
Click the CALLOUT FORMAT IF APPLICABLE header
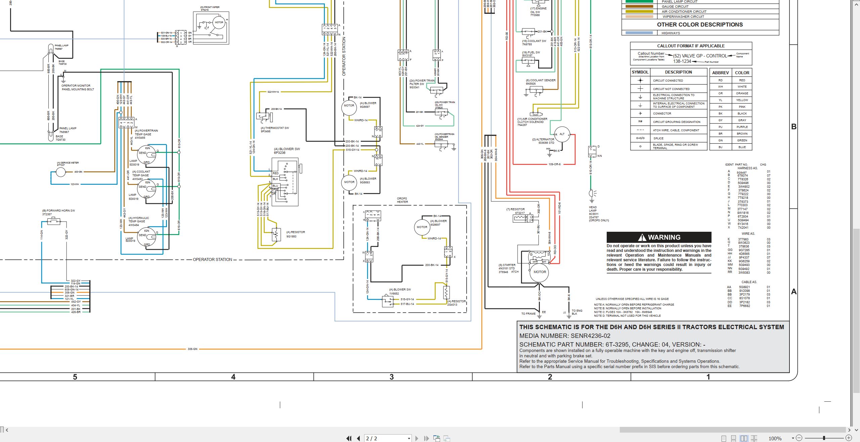(691, 46)
